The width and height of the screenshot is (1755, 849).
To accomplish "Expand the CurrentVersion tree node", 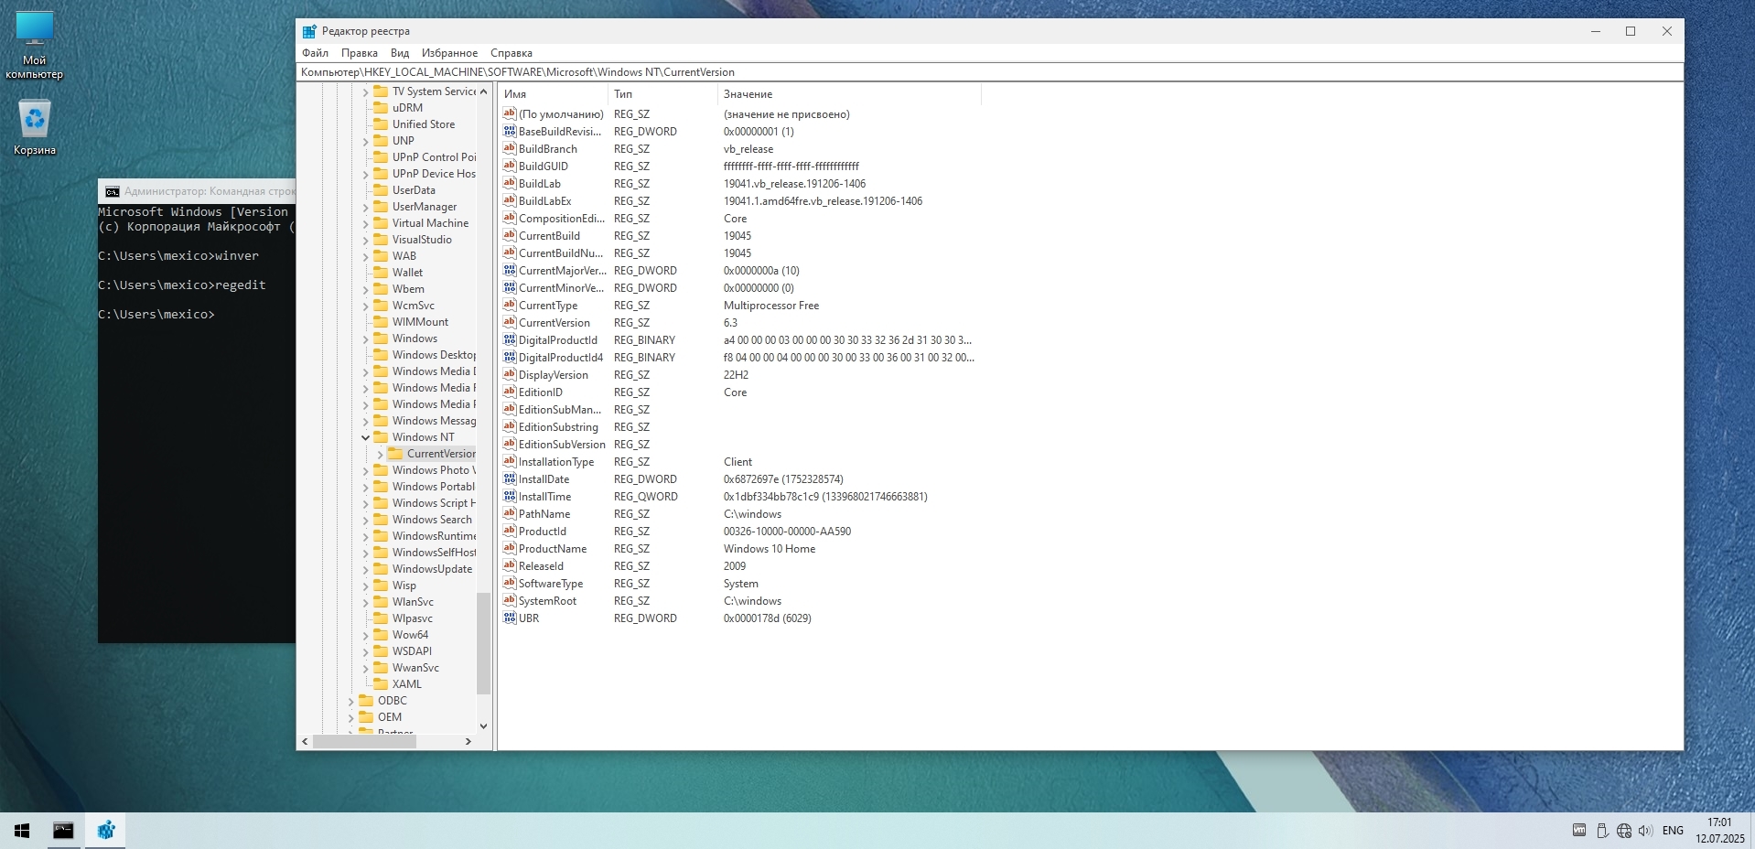I will coord(380,454).
